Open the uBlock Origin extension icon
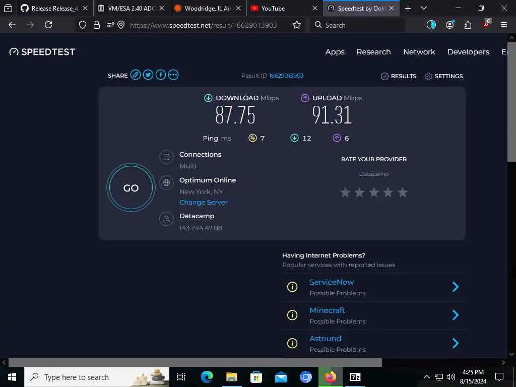 (x=486, y=24)
